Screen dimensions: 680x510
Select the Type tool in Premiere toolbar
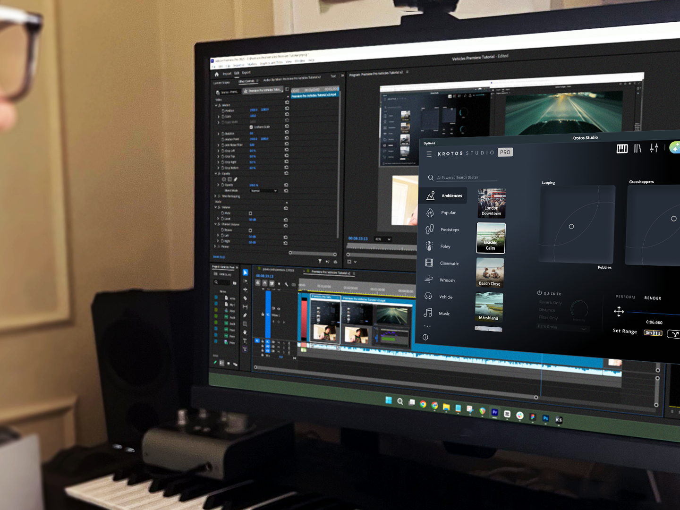tap(245, 340)
